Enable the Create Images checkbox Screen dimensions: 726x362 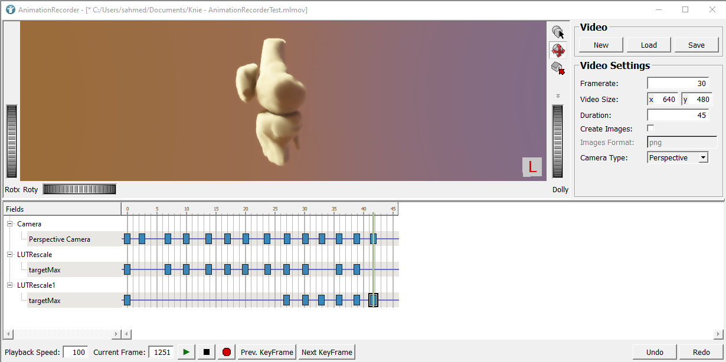pos(650,127)
